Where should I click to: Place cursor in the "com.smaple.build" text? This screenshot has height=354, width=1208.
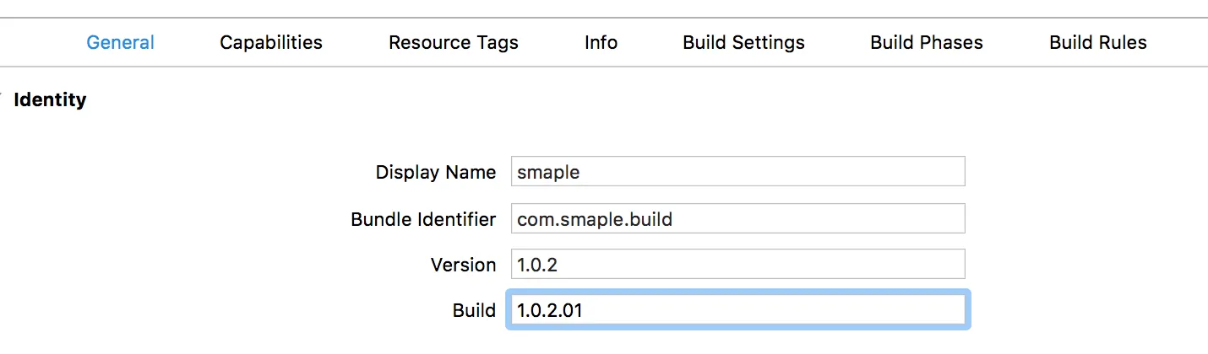(x=595, y=219)
